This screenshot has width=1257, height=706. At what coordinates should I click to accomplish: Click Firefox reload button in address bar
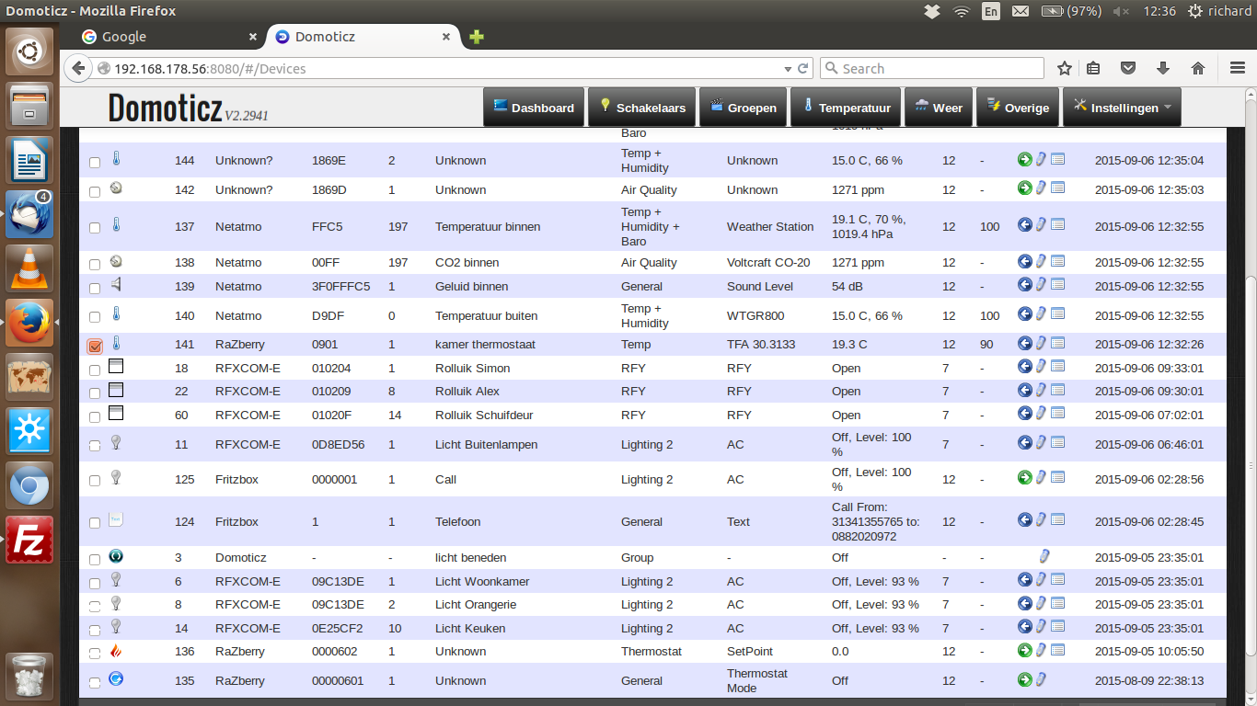click(x=803, y=68)
